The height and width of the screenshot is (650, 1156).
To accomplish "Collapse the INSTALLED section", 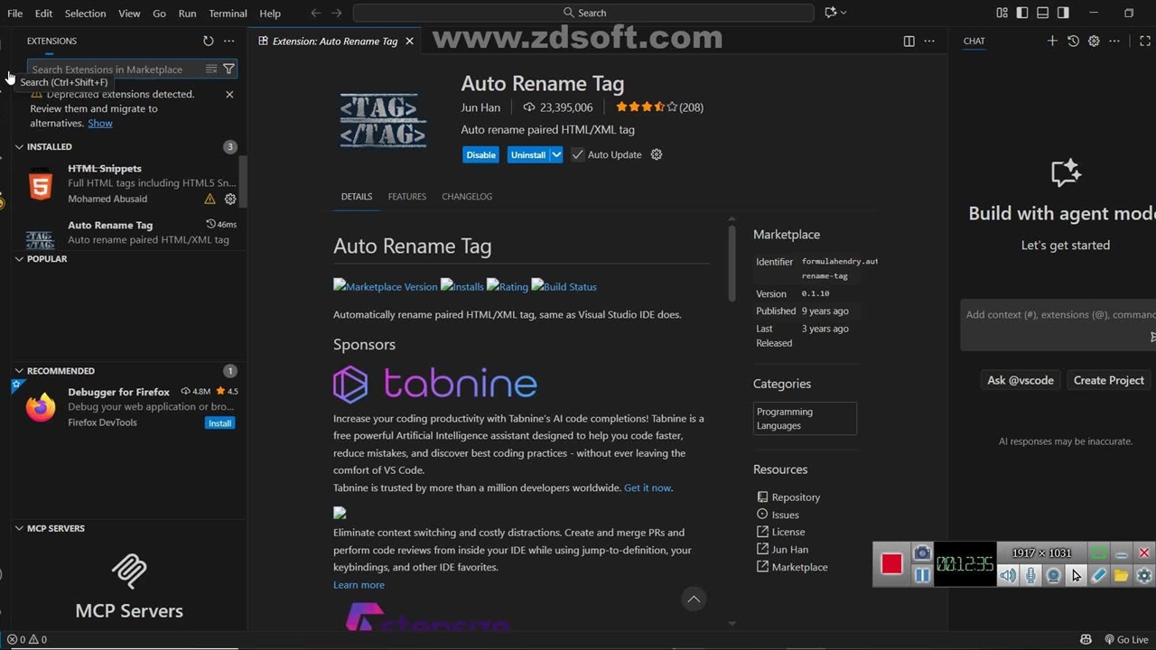I will (19, 146).
